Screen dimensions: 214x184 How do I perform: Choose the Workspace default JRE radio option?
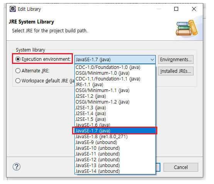18,81
